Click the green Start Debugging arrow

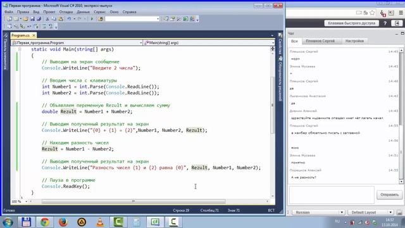click(x=92, y=19)
